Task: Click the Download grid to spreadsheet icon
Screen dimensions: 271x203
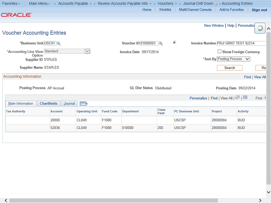Action: pos(245,97)
